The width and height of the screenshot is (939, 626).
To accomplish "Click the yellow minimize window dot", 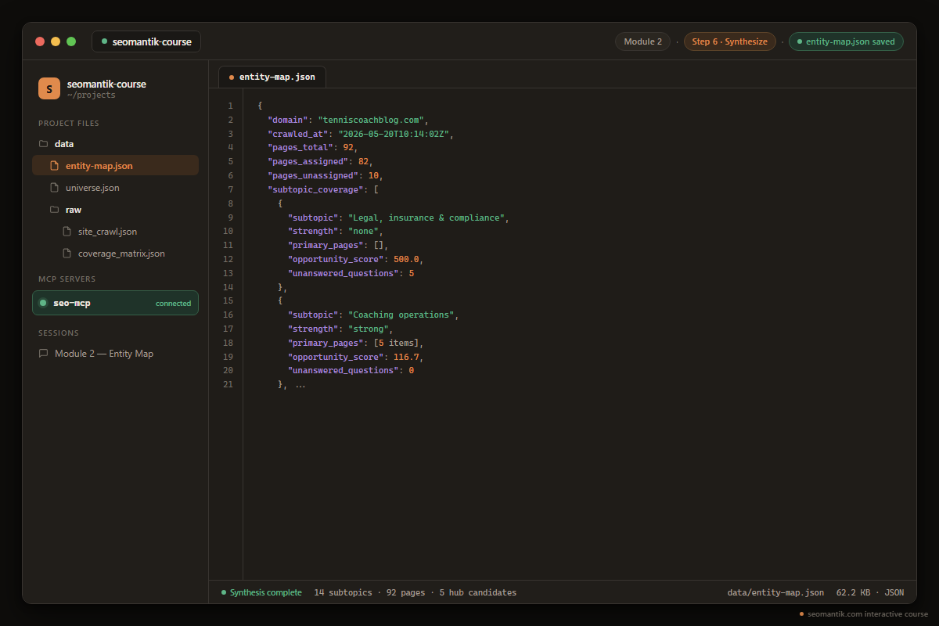I will tap(56, 41).
